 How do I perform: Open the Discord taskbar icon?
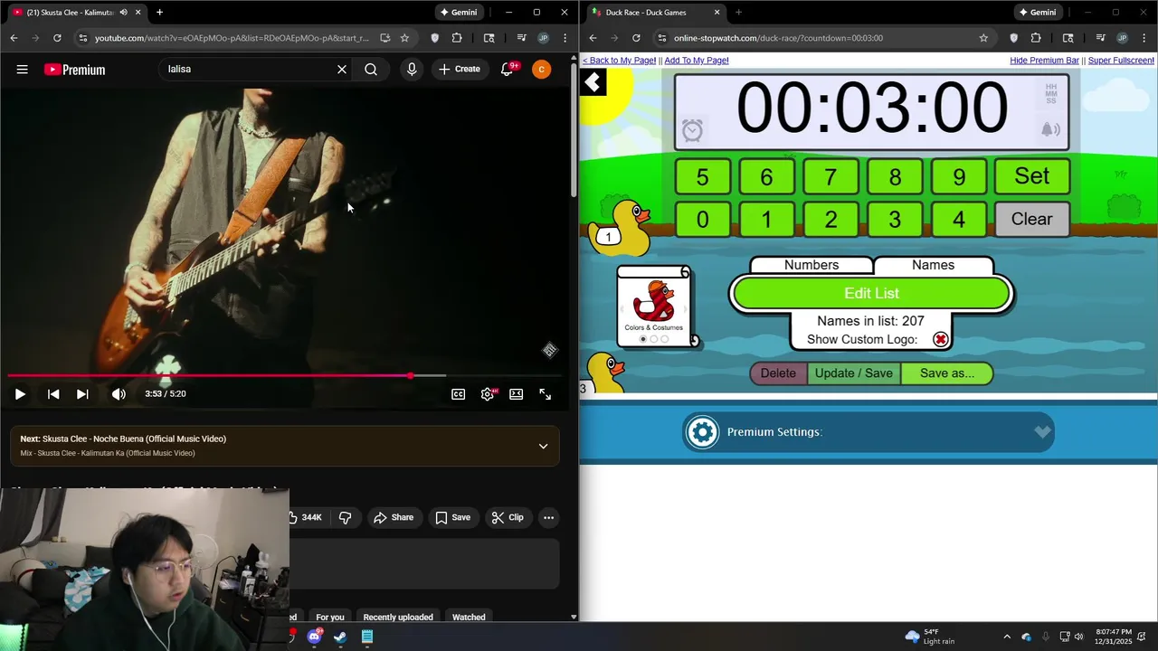tap(314, 637)
